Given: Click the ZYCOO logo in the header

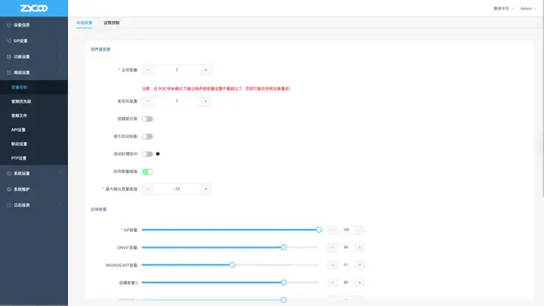Looking at the screenshot, I should pyautogui.click(x=34, y=8).
